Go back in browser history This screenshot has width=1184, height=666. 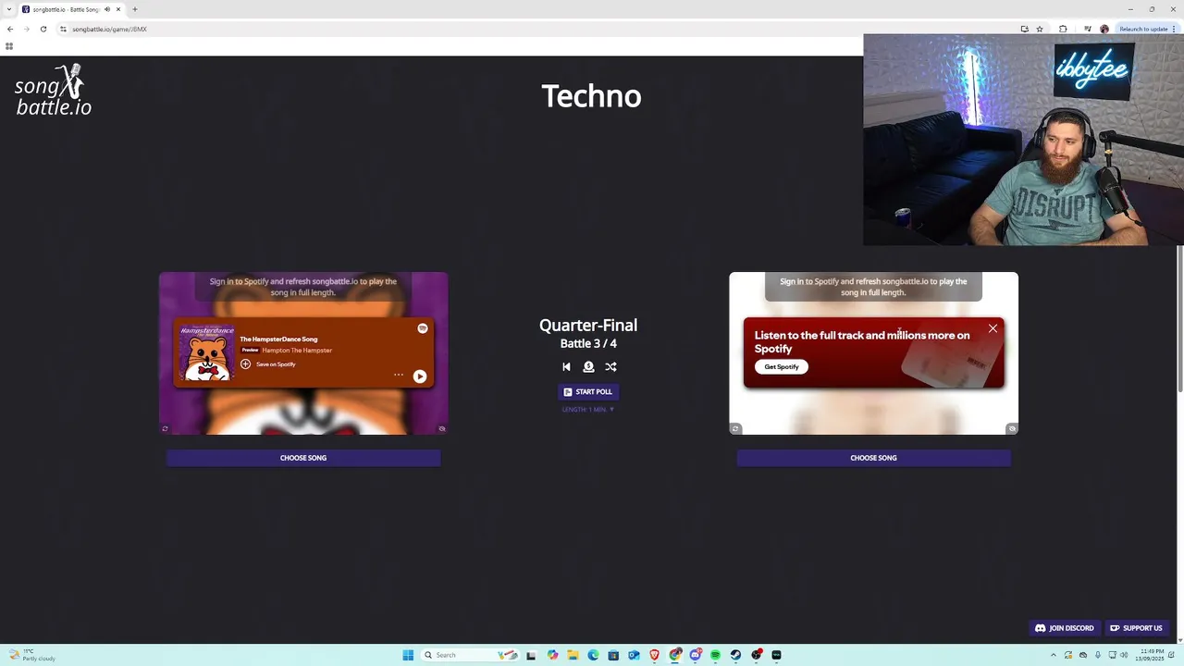coord(10,29)
